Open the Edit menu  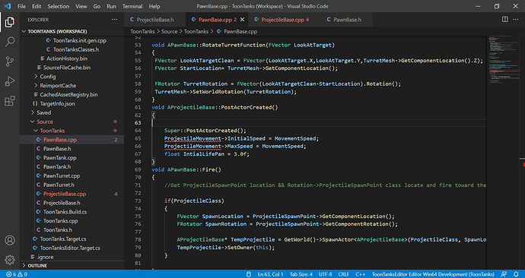37,6
